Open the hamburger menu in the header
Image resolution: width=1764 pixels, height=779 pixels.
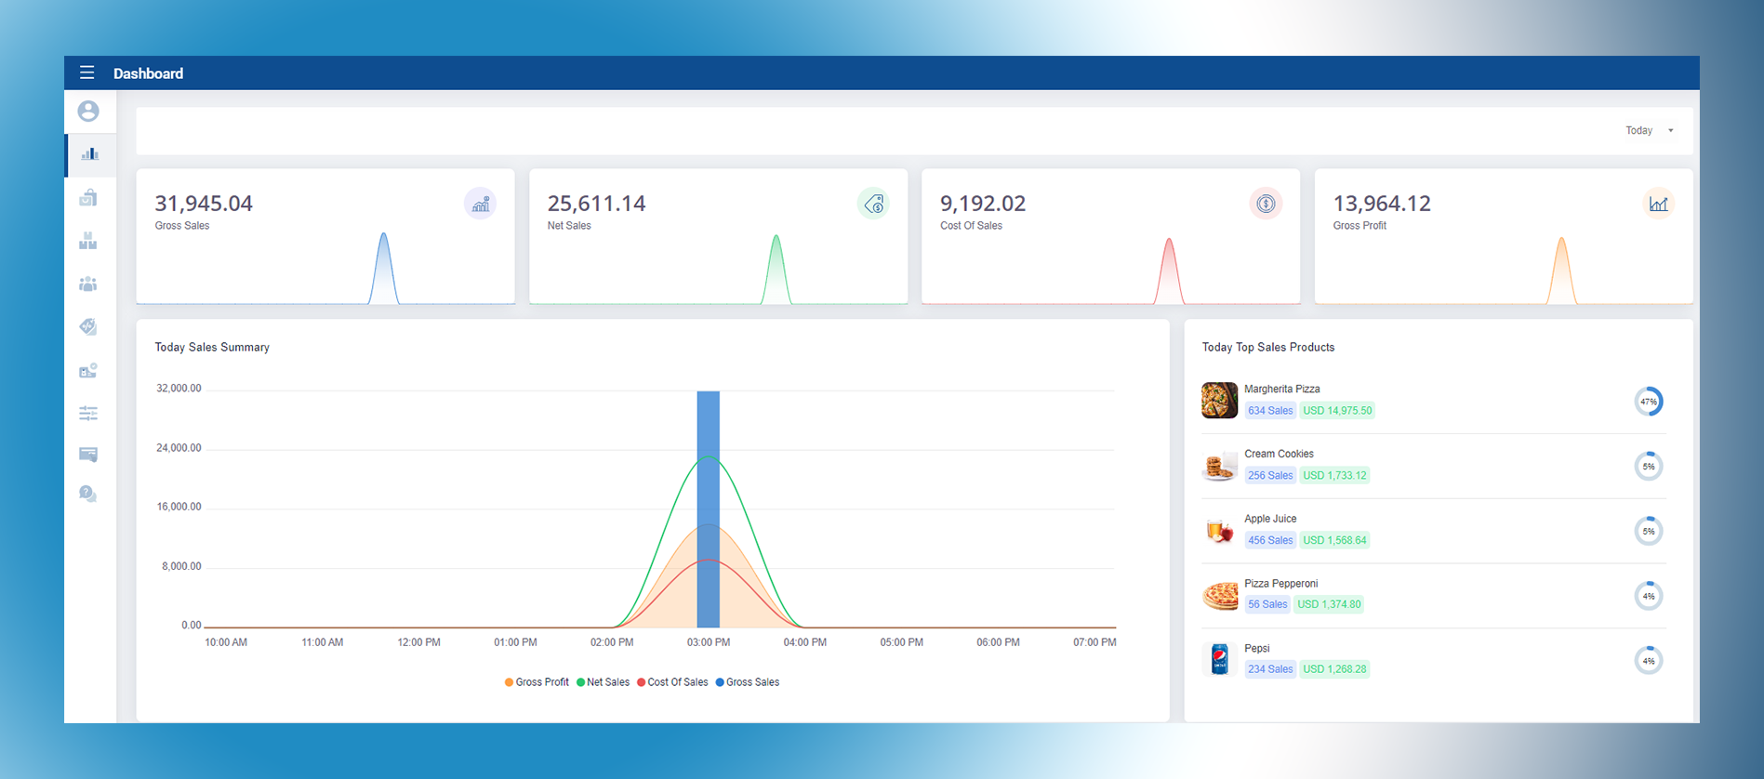86,73
